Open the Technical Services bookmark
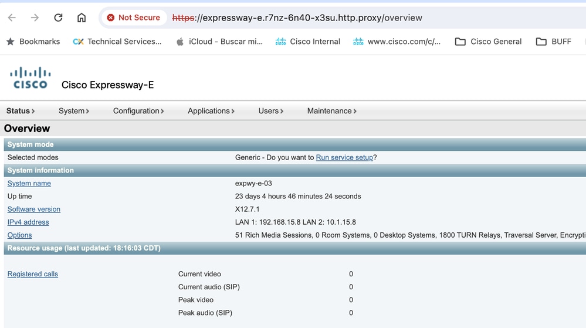Image resolution: width=586 pixels, height=328 pixels. click(x=117, y=42)
